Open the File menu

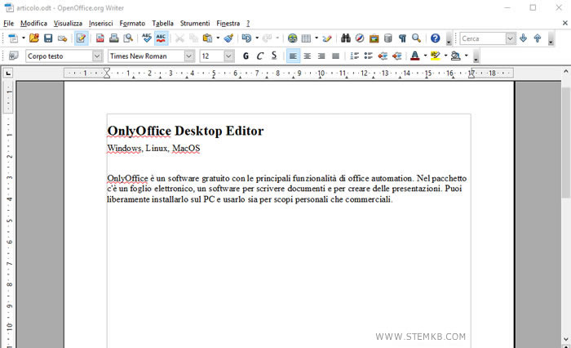click(x=9, y=24)
